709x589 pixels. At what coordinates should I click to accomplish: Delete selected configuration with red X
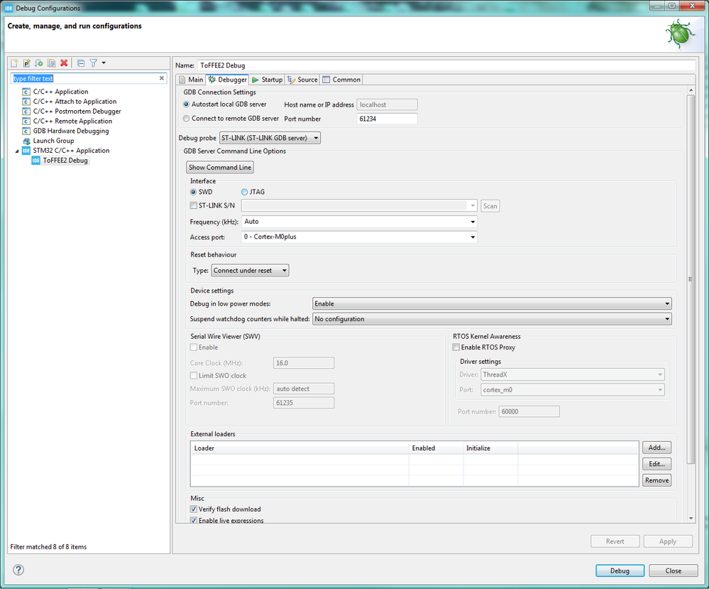click(x=64, y=63)
